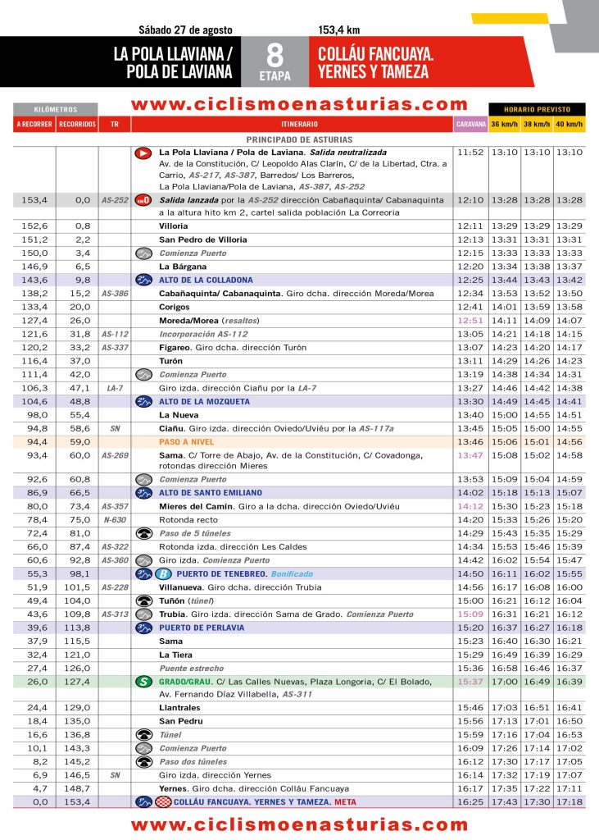Click the AS-386 road code
599x840 pixels.
point(115,294)
